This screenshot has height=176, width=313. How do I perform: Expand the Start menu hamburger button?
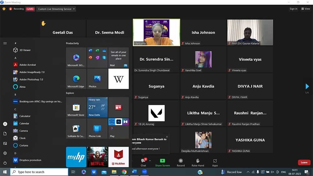click(5, 43)
